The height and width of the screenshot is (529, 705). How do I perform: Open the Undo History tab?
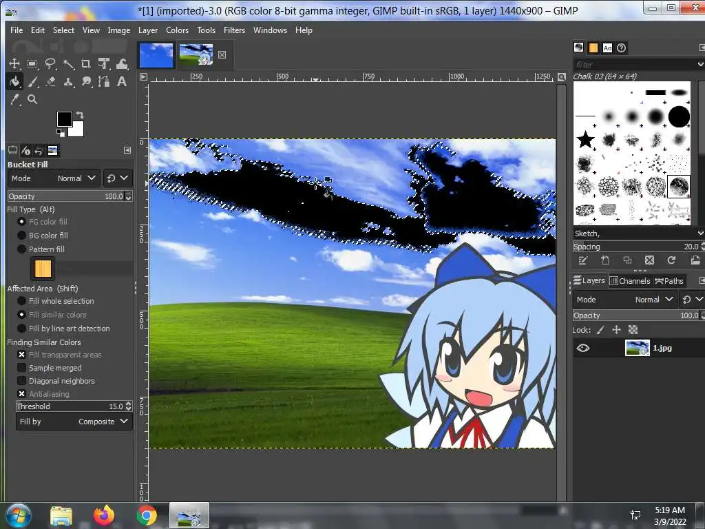coord(39,150)
